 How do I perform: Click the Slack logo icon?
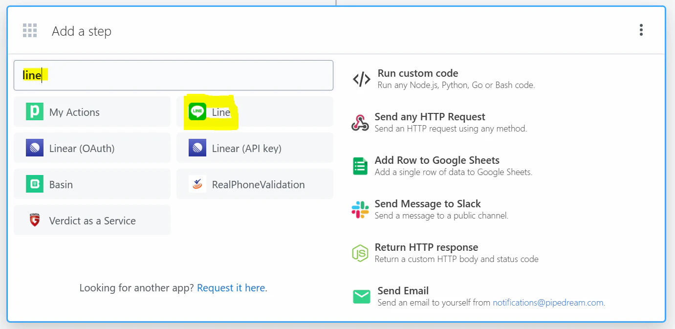click(x=360, y=210)
